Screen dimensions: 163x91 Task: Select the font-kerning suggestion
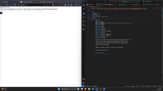tap(114, 37)
